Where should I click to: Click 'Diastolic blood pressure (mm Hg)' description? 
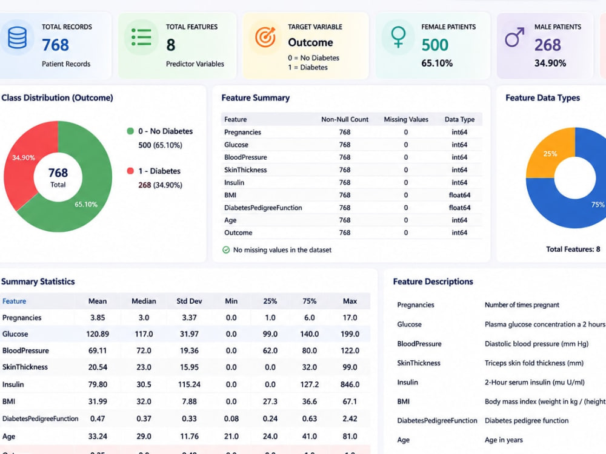(536, 344)
